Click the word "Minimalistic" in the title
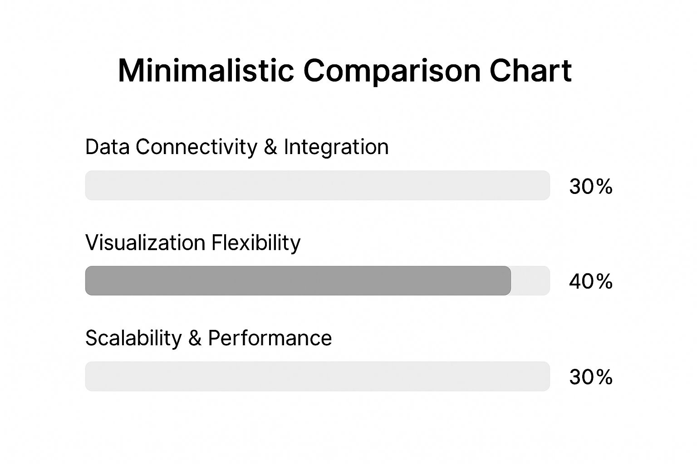697x464 pixels. point(206,71)
